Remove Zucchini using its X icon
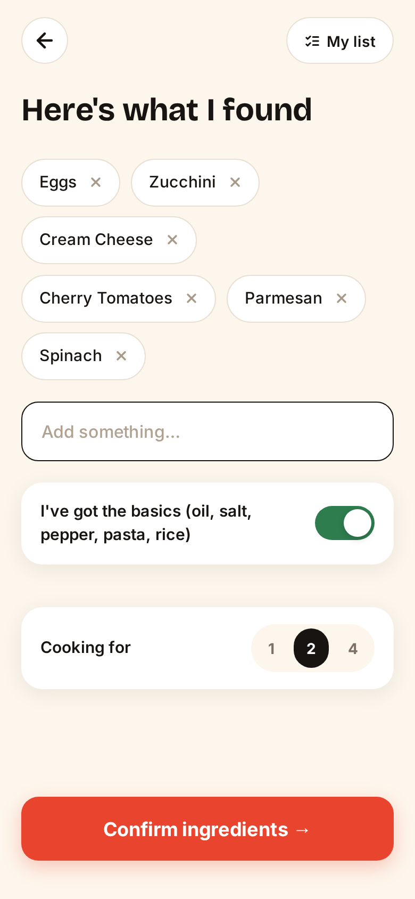This screenshot has height=899, width=415. (x=235, y=182)
